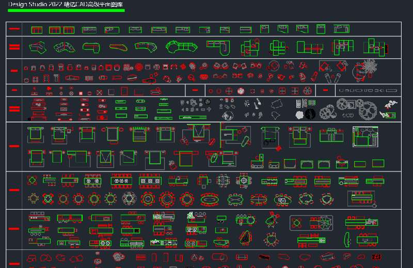Select the white-framed bedroom layout block

tap(365, 136)
